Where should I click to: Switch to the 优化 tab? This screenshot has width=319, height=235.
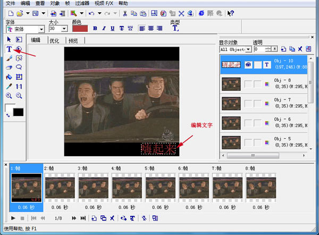(55, 41)
